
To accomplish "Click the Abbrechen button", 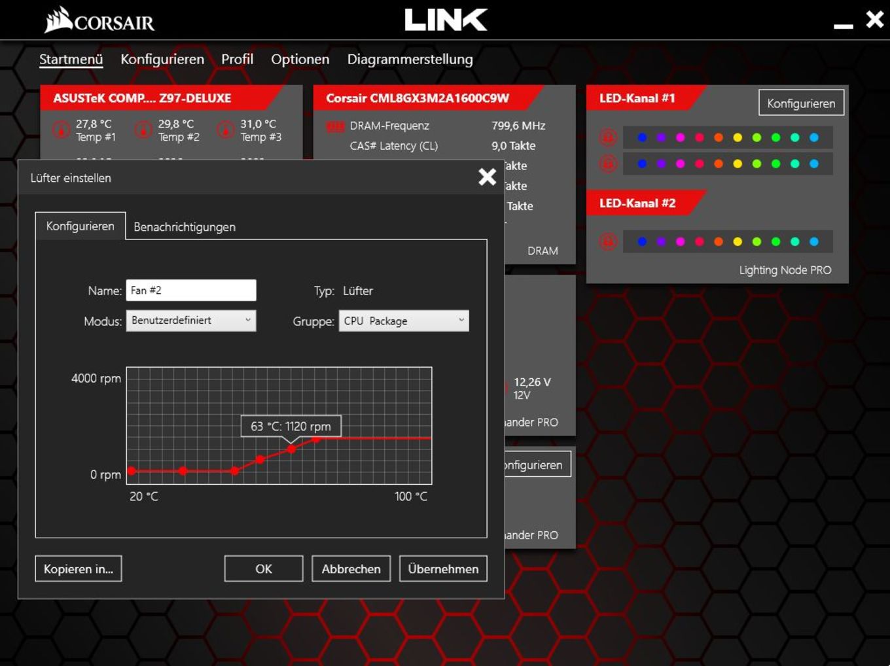I will point(351,569).
